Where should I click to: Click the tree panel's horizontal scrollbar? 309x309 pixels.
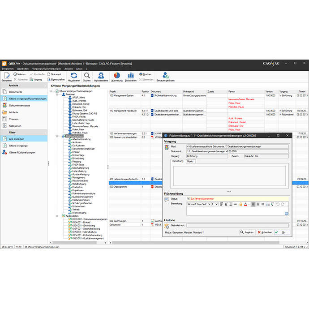click(74, 243)
